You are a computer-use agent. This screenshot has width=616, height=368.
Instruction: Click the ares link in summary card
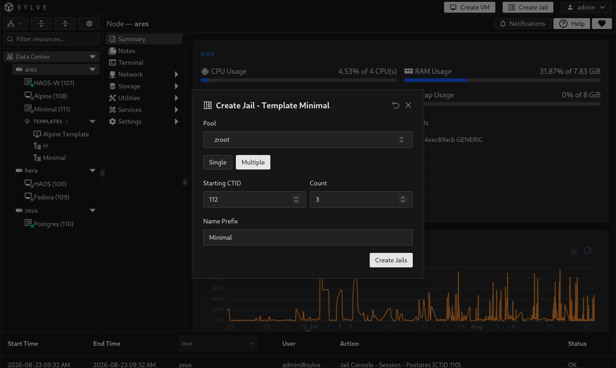tap(207, 53)
